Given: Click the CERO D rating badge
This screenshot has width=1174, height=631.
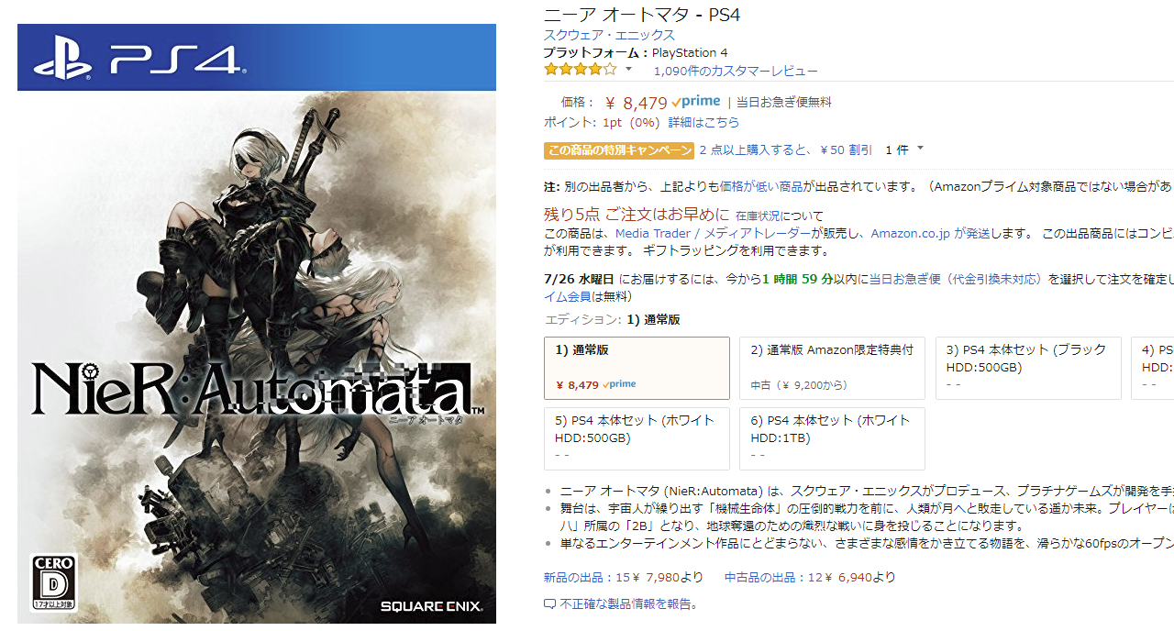Looking at the screenshot, I should [54, 583].
